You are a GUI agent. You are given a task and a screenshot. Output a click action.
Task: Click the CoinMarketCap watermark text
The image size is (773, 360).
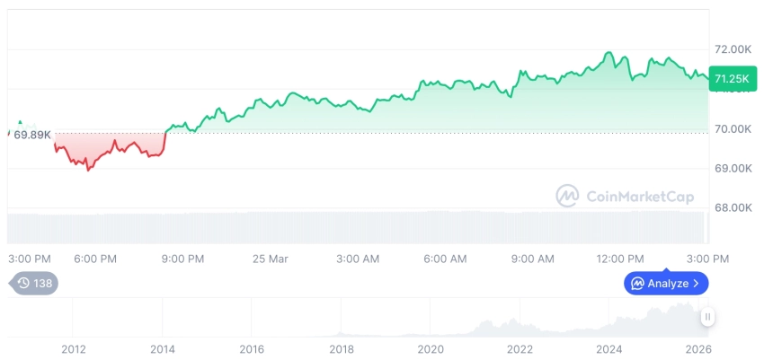[x=639, y=197]
